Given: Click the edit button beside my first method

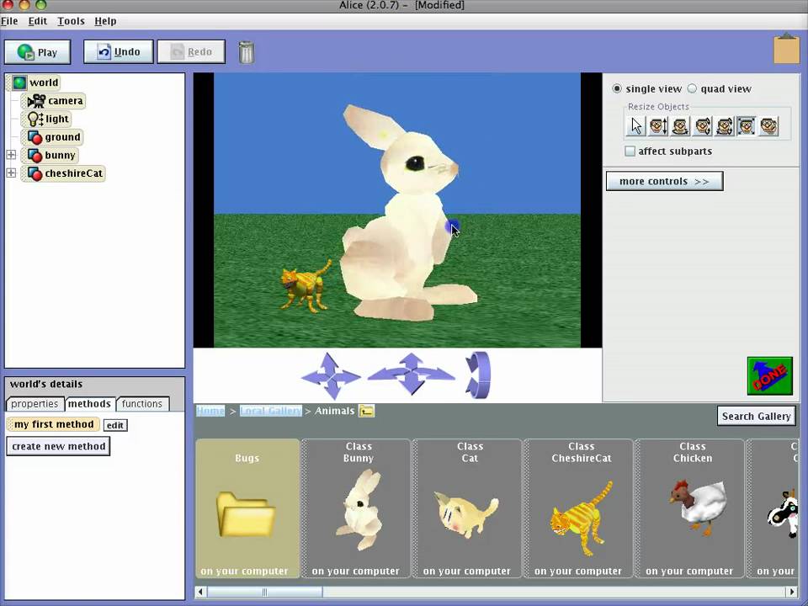Looking at the screenshot, I should pyautogui.click(x=115, y=425).
